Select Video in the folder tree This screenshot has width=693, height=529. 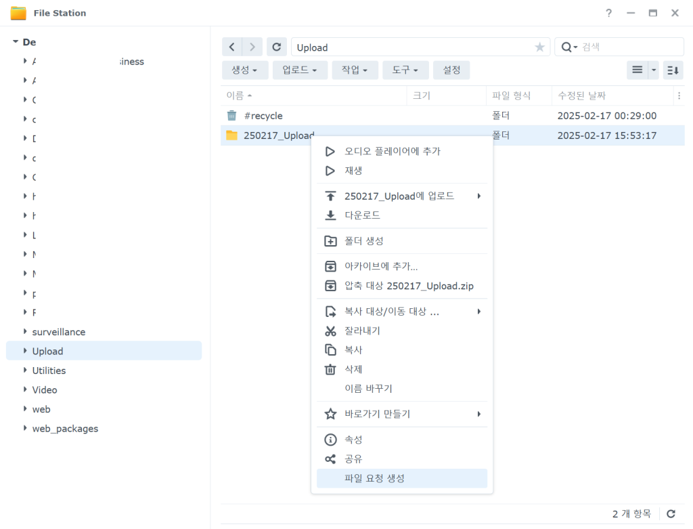(x=45, y=389)
